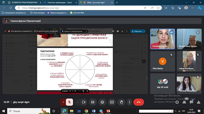Open the chat panel icon

pos(191,102)
